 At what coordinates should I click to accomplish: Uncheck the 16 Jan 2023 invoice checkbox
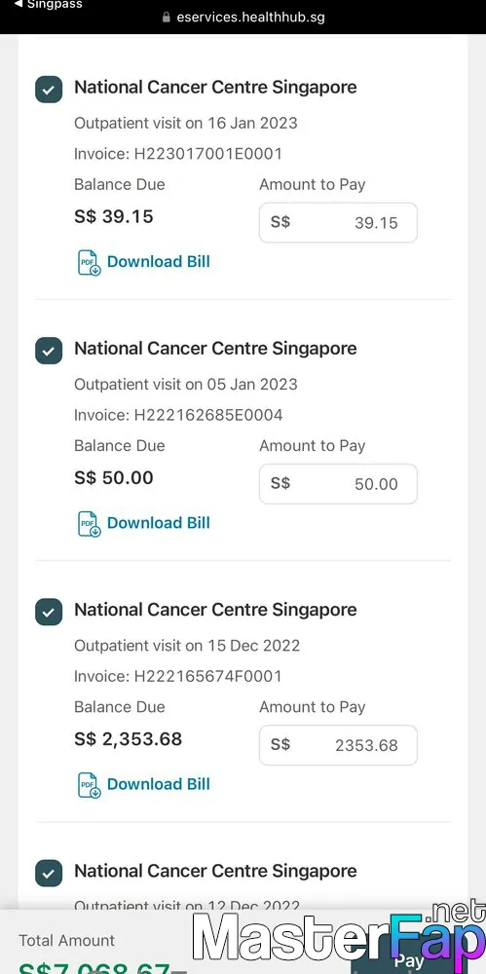(x=49, y=90)
